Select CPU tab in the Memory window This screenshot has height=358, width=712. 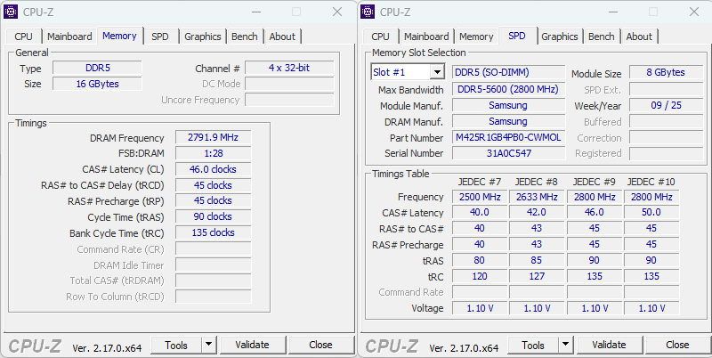(x=23, y=37)
